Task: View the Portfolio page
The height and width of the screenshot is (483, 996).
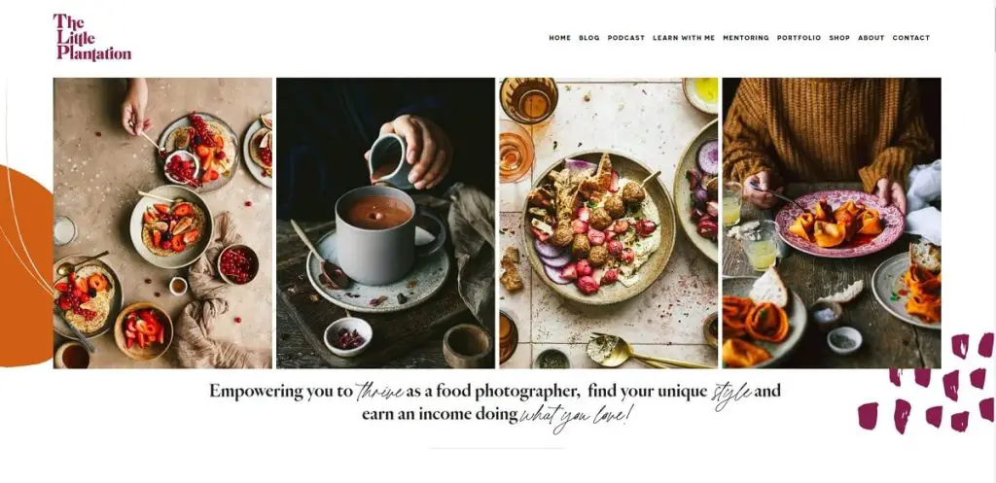Action: 799,38
